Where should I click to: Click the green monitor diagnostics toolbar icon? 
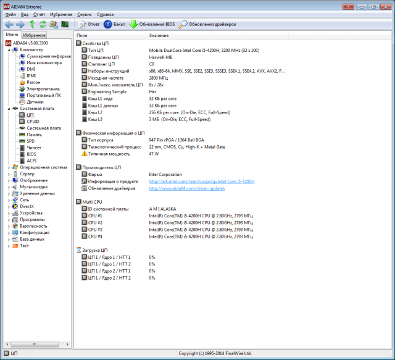click(65, 25)
